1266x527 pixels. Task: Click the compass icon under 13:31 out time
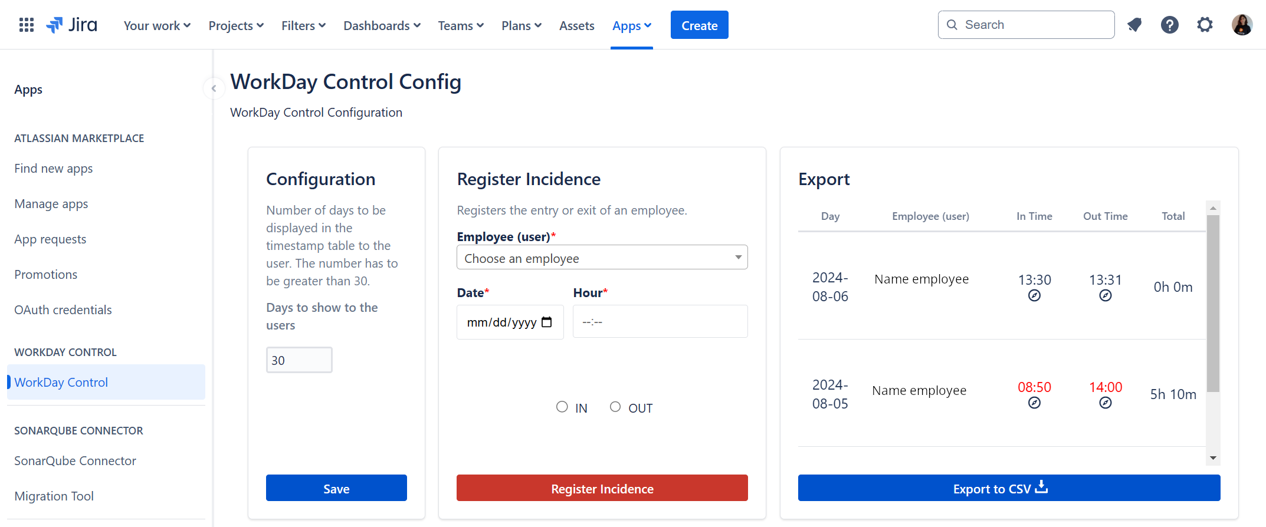point(1106,296)
